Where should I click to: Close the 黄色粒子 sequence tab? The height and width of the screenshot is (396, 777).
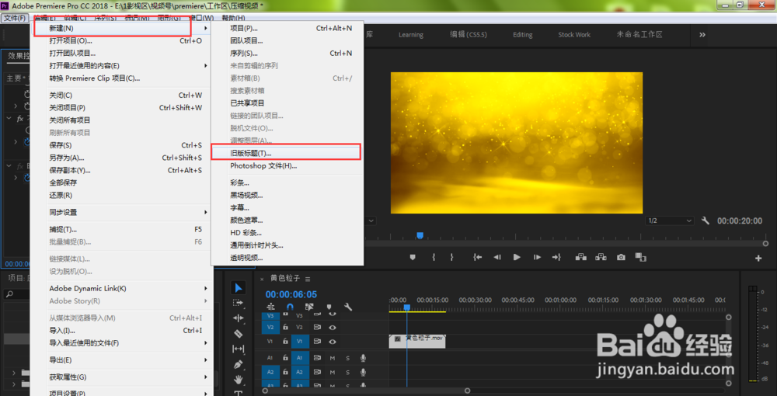click(262, 280)
